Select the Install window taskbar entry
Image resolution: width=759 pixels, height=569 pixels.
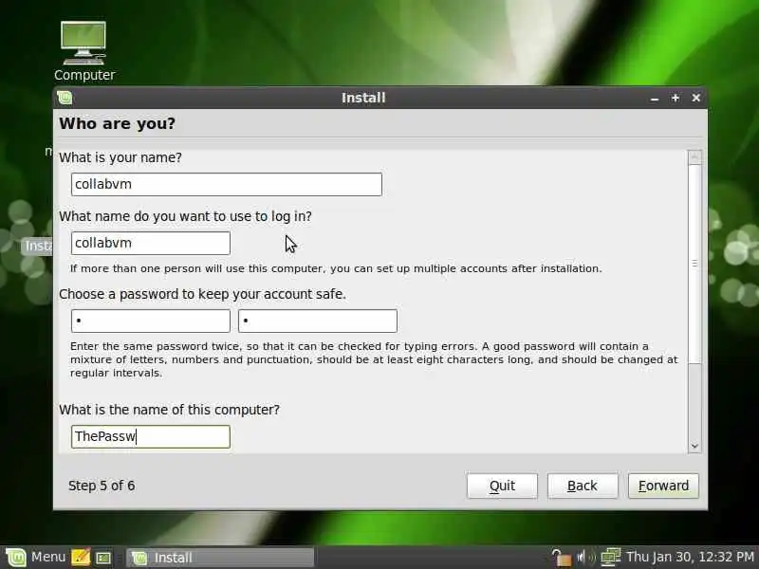click(x=220, y=558)
